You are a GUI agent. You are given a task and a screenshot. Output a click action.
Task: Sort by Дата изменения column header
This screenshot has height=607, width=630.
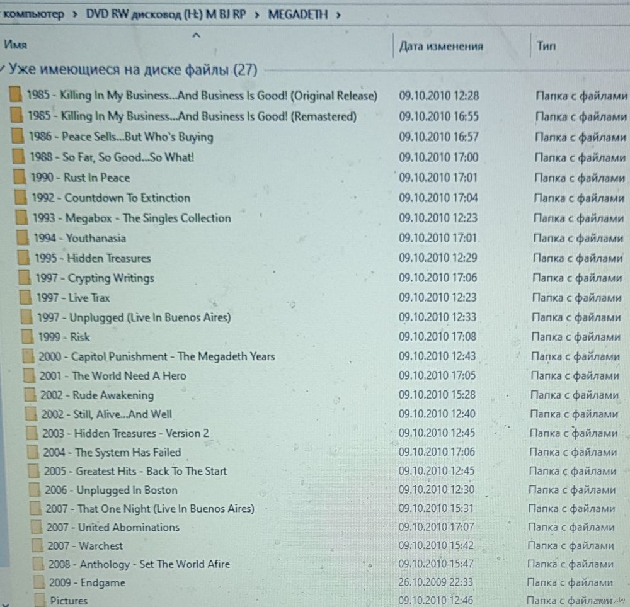click(441, 46)
